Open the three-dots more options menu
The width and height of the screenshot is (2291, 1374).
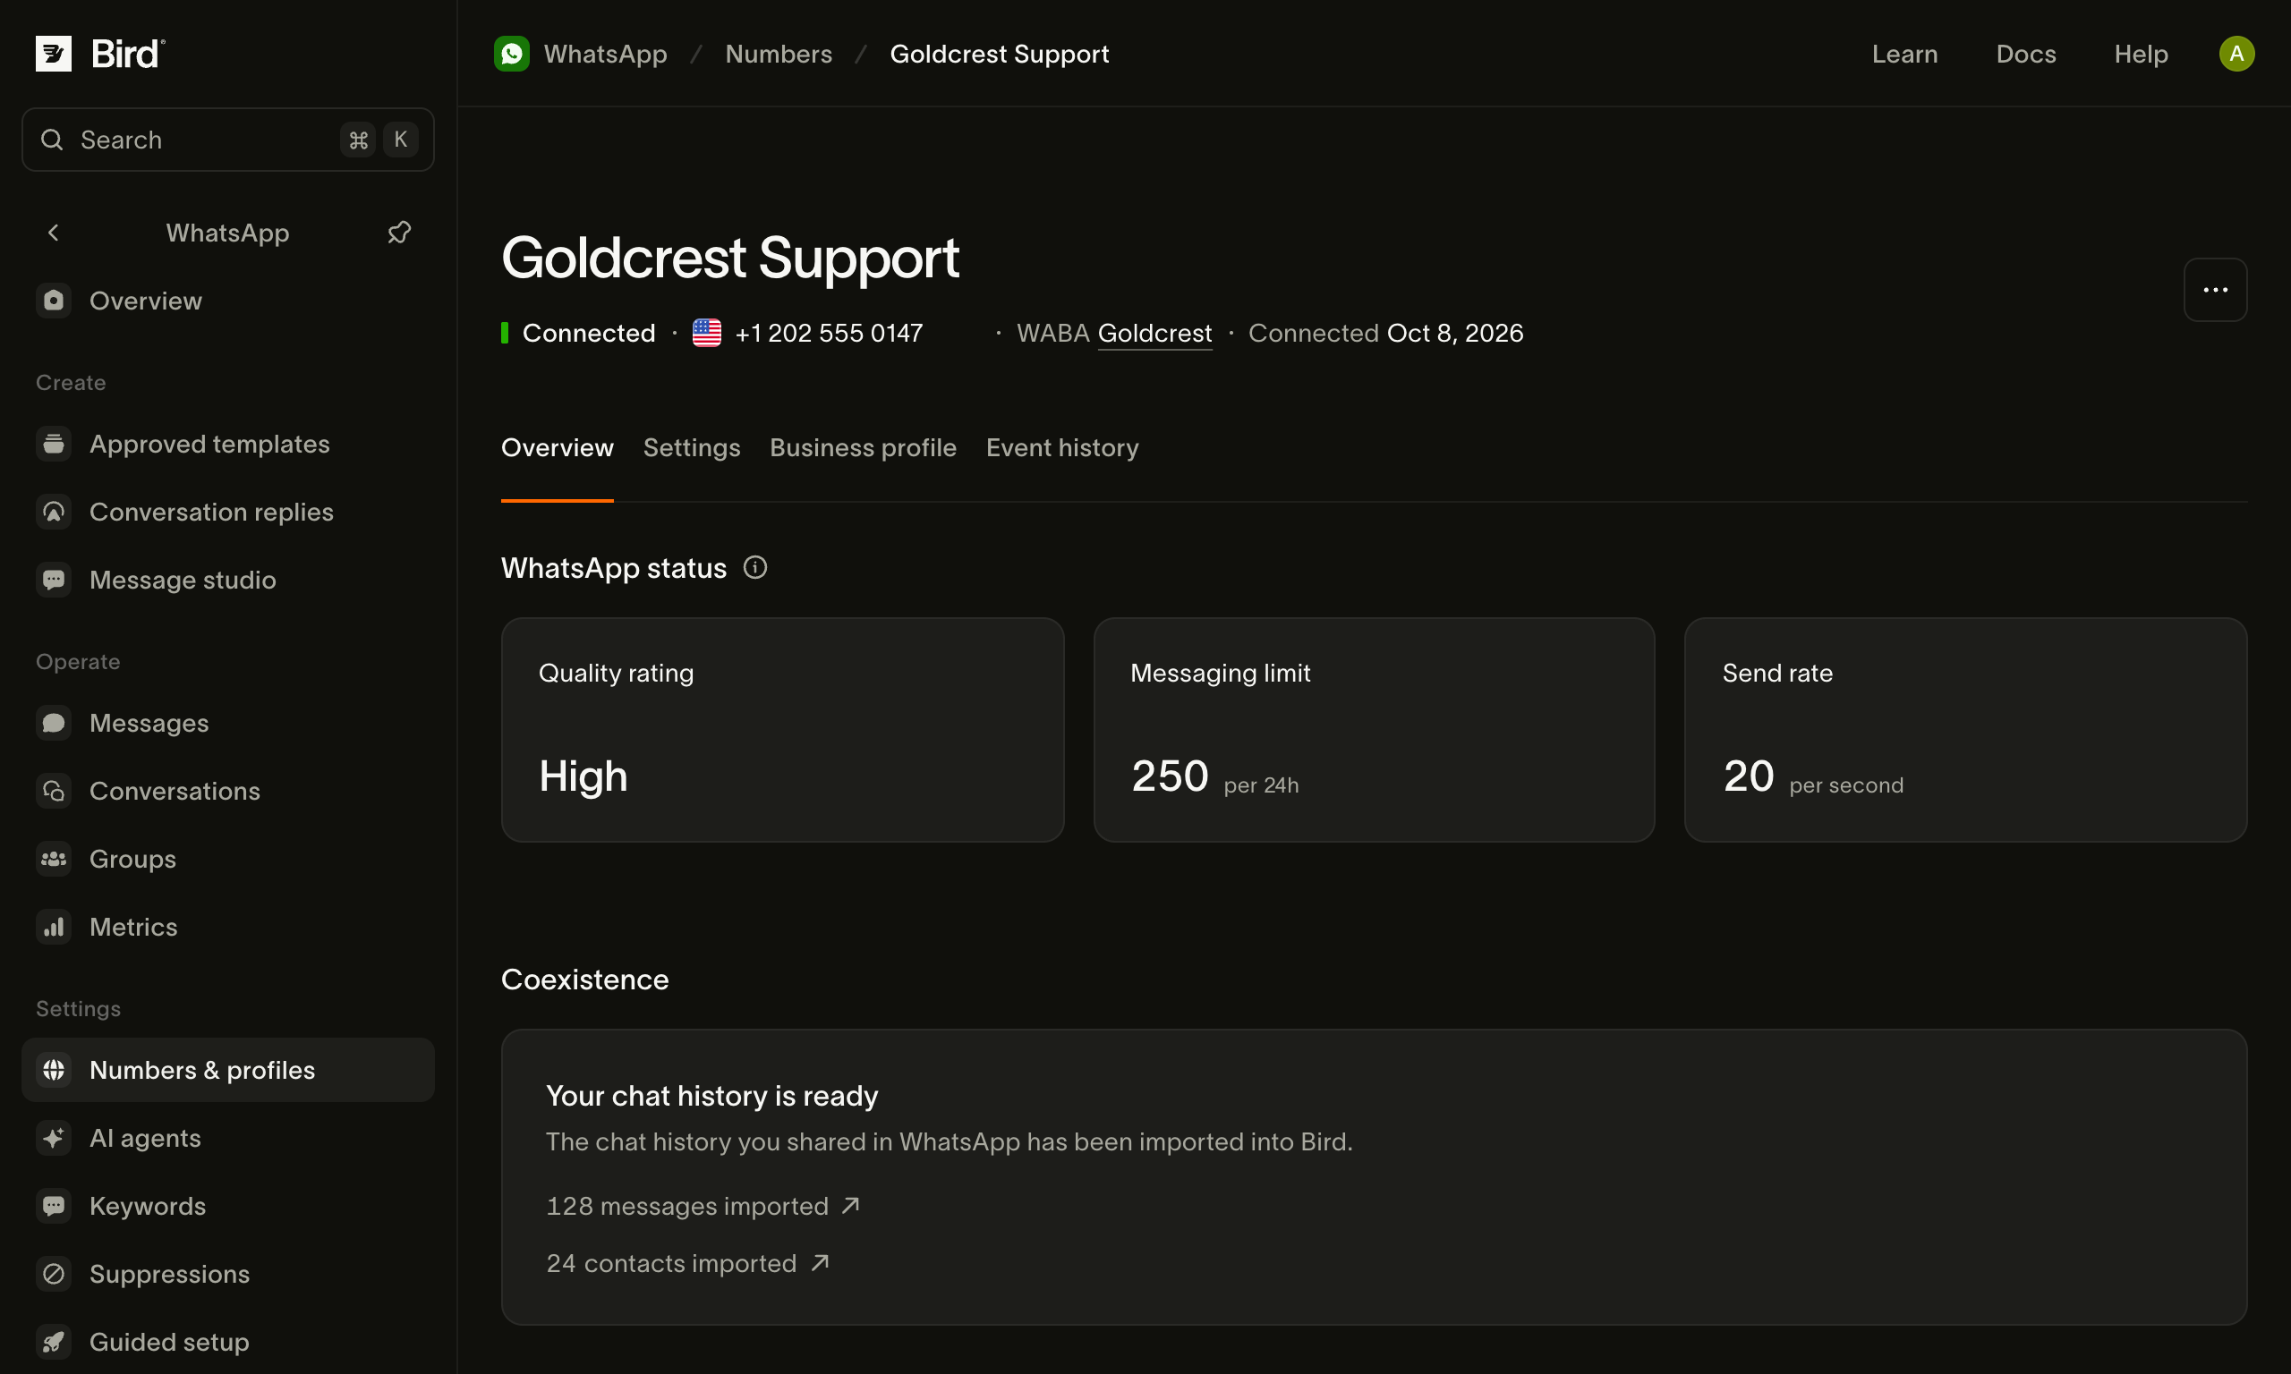click(x=2215, y=290)
